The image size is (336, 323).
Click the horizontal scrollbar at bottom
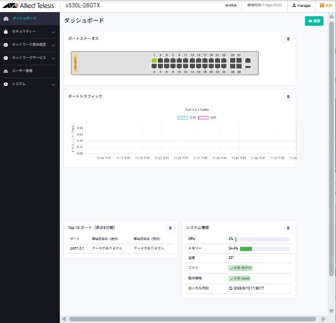tap(192, 319)
